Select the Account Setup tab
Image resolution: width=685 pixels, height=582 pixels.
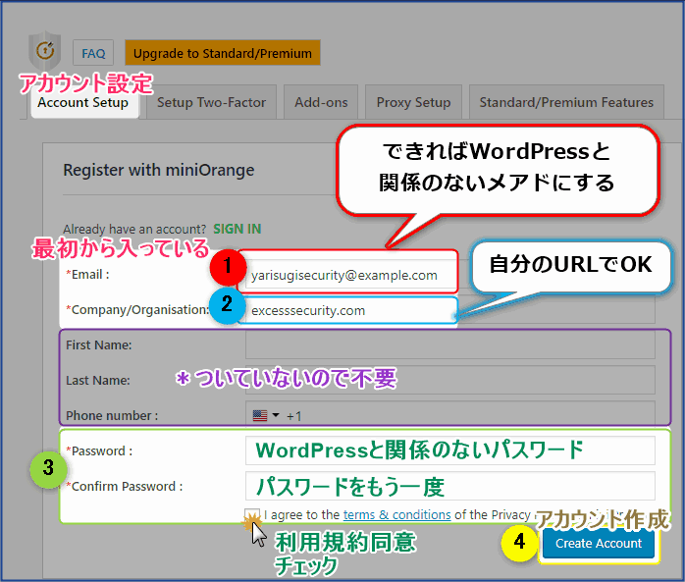(x=83, y=103)
